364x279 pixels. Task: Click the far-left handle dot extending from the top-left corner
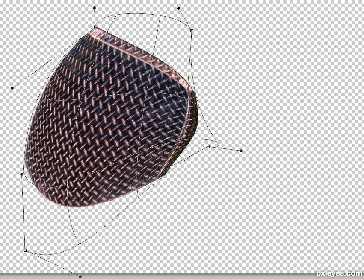pyautogui.click(x=12, y=88)
